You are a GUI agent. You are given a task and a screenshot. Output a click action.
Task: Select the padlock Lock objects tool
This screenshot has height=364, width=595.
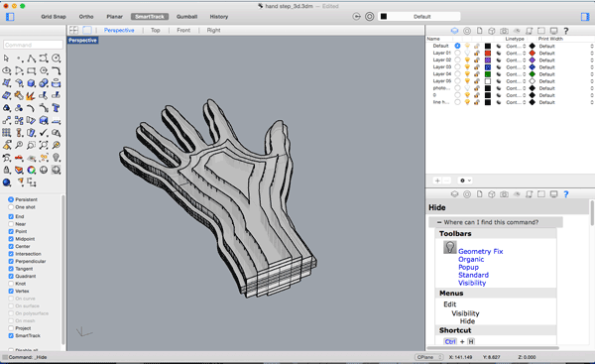[7, 170]
